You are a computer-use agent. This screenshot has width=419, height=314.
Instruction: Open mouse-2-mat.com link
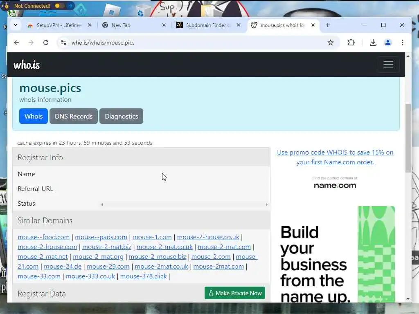(x=224, y=247)
